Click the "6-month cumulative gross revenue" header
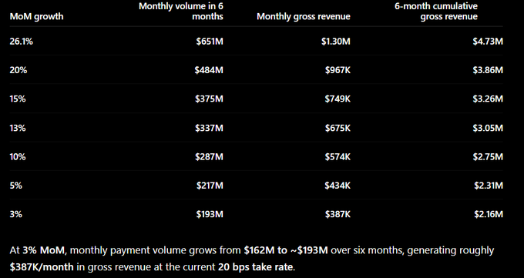Viewport: 524px width, 278px height. (x=436, y=11)
